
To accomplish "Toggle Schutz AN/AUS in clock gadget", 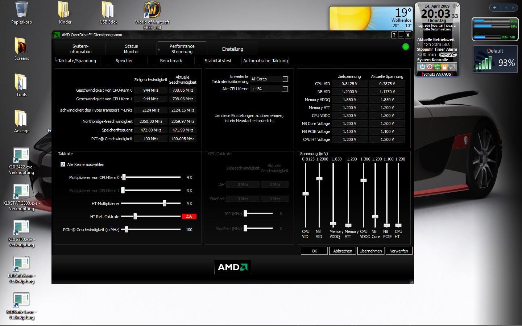I will click(437, 74).
